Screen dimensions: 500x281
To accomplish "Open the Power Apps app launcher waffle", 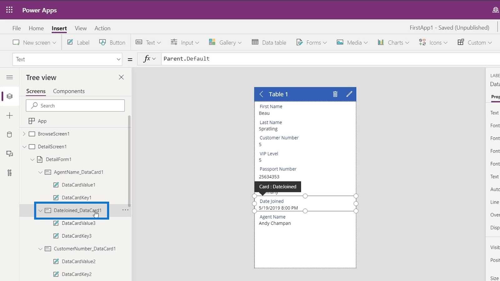I will 9,10.
